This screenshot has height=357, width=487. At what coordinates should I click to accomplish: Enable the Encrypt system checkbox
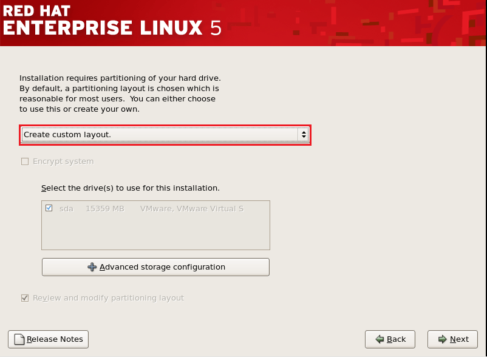pos(25,161)
